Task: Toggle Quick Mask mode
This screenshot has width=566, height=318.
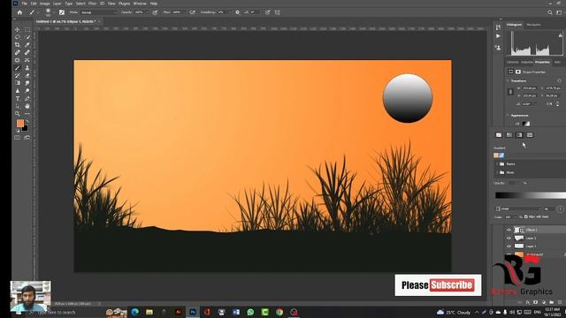Action: tap(18, 138)
